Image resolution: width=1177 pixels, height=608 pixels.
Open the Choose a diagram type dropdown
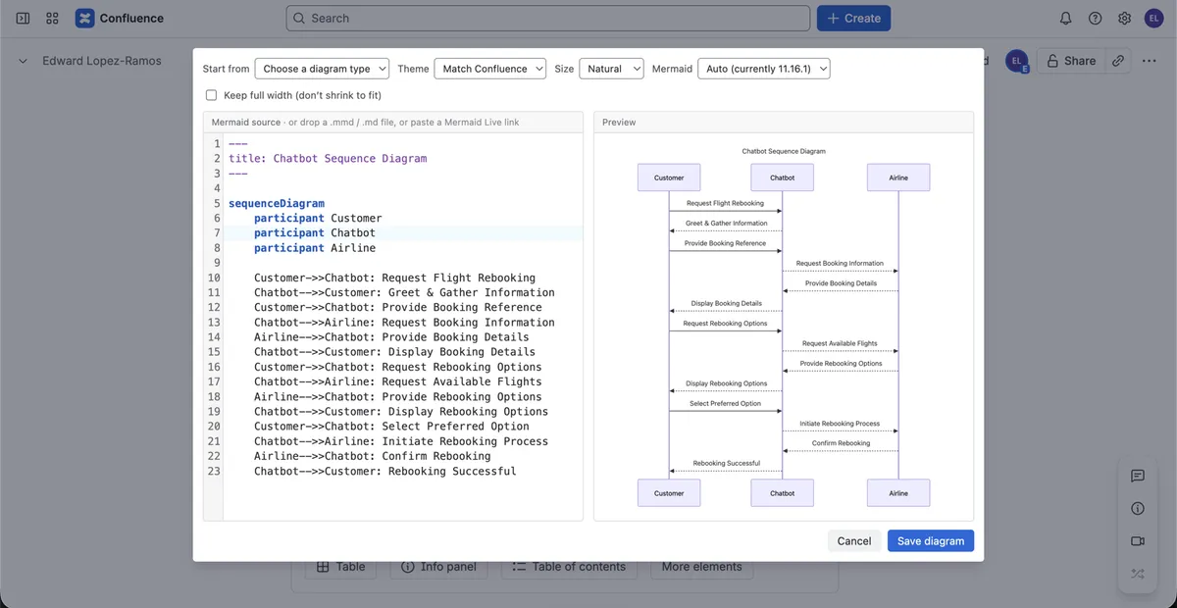click(x=322, y=69)
